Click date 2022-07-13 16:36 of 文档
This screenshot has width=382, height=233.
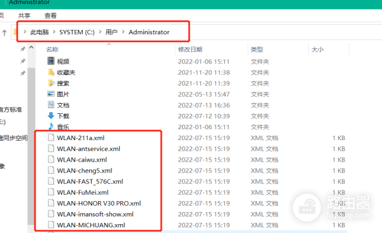(204, 105)
